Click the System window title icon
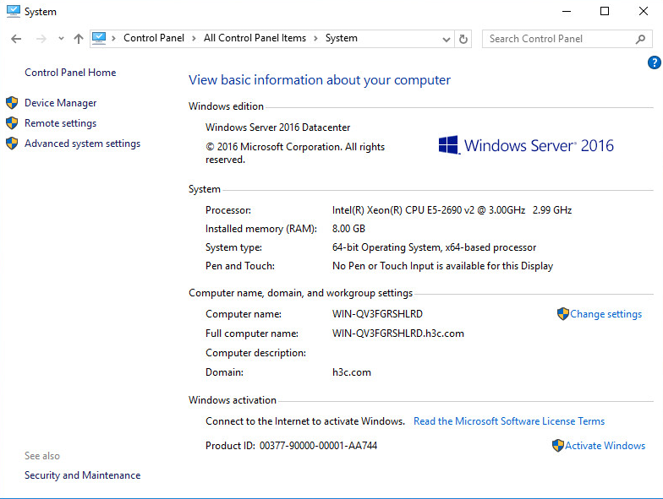This screenshot has width=663, height=499. [14, 12]
